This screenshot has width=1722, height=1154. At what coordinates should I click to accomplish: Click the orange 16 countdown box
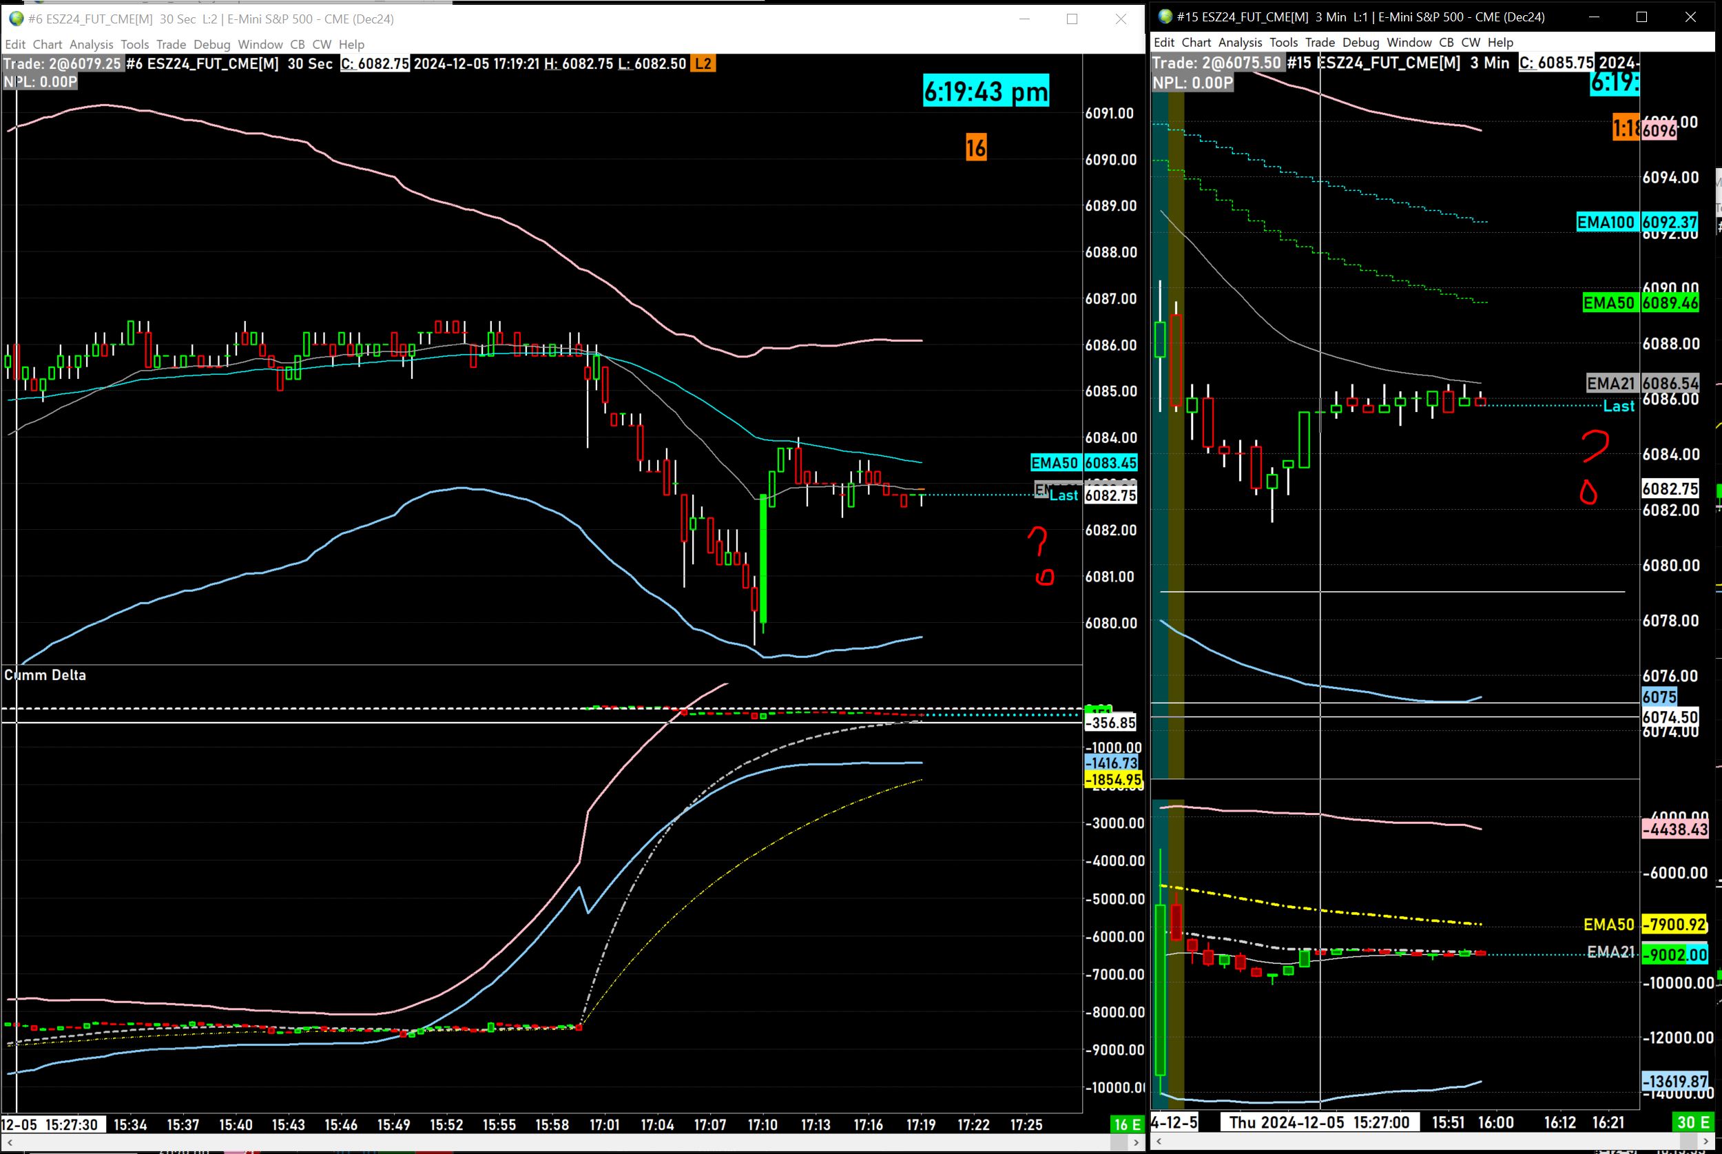pyautogui.click(x=975, y=148)
